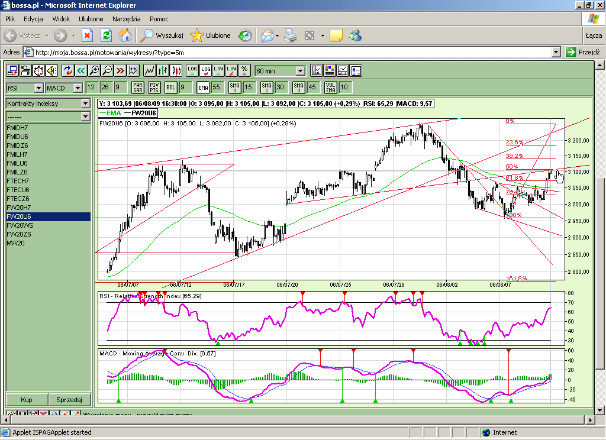Enable the BOL Bollinger bands indicator
The height and width of the screenshot is (440, 606).
(170, 88)
